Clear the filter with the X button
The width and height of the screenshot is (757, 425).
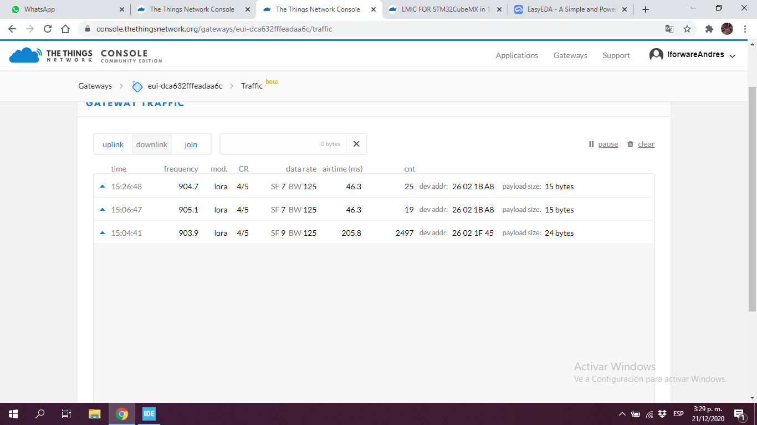coord(356,144)
